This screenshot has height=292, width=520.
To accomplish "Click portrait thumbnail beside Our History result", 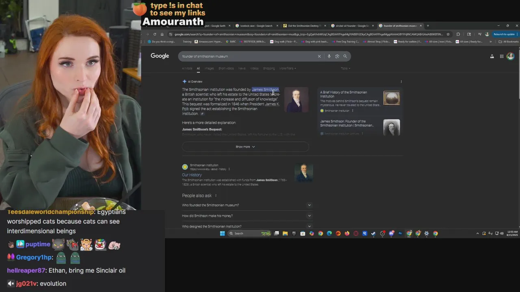I will click(304, 173).
